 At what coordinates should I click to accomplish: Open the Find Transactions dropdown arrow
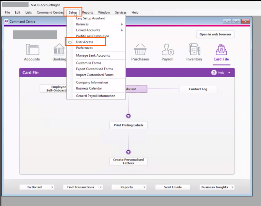pyautogui.click(x=101, y=187)
